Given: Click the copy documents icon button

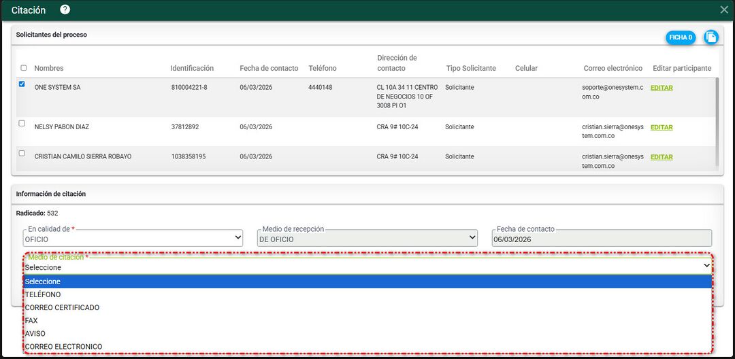Looking at the screenshot, I should tap(710, 37).
